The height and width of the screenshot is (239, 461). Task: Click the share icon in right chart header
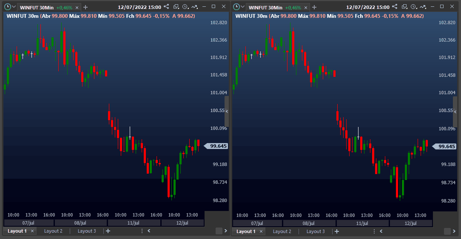[x=395, y=6]
